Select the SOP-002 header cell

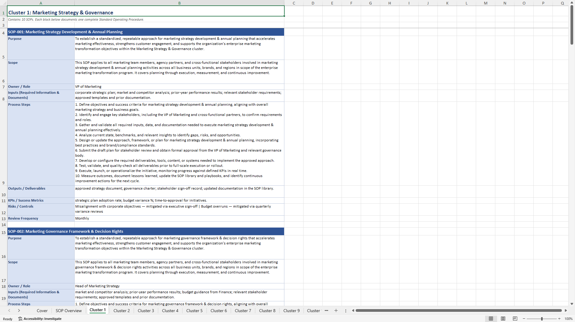pyautogui.click(x=146, y=231)
